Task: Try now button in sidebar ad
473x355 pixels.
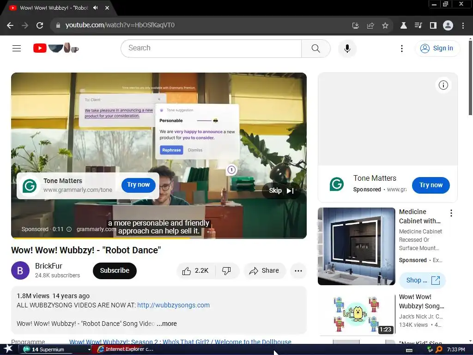Action: (431, 185)
